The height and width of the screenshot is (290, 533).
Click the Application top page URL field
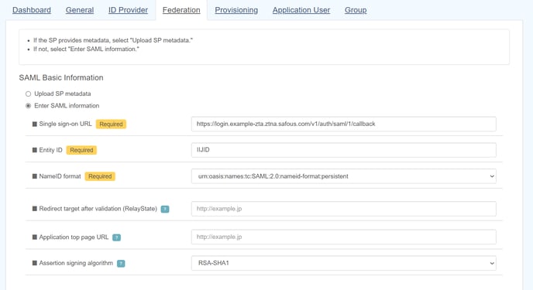344,237
